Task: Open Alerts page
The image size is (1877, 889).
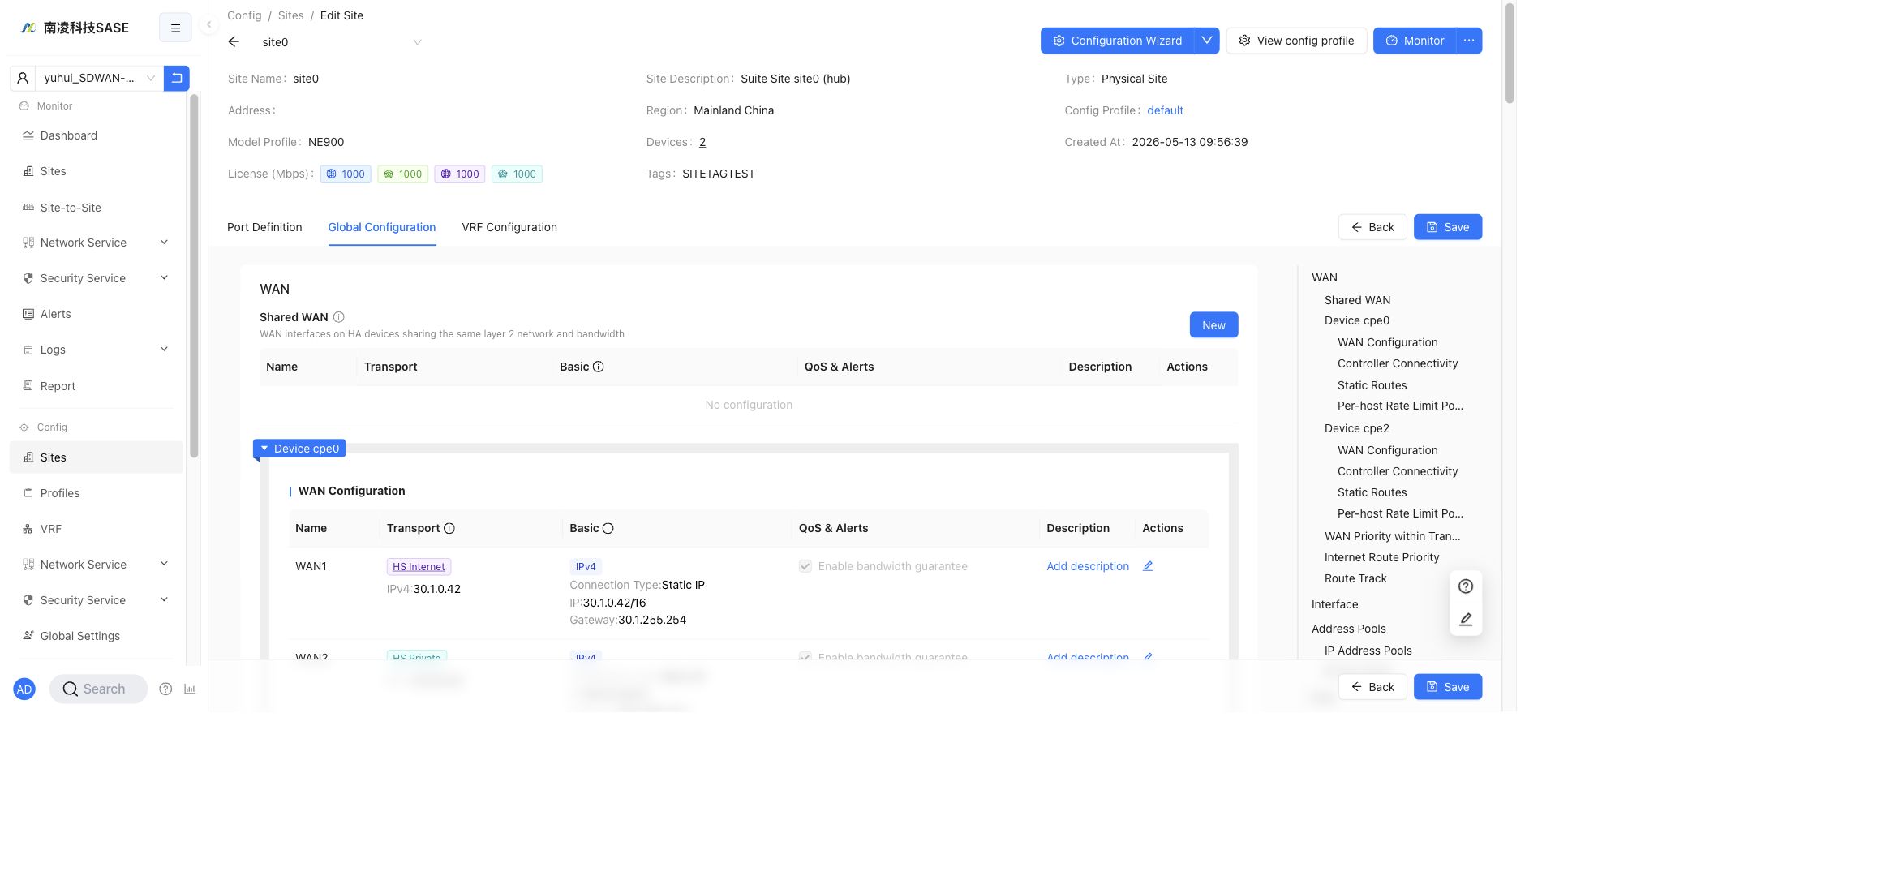Action: click(97, 314)
